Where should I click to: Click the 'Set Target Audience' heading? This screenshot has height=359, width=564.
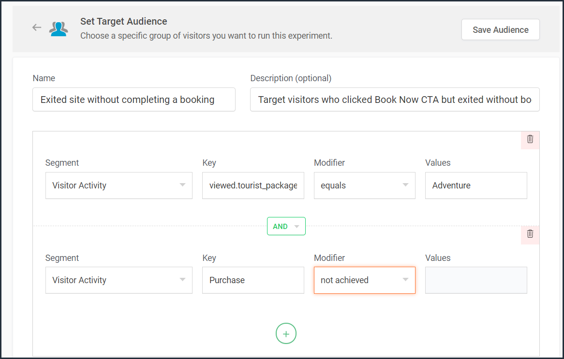124,21
